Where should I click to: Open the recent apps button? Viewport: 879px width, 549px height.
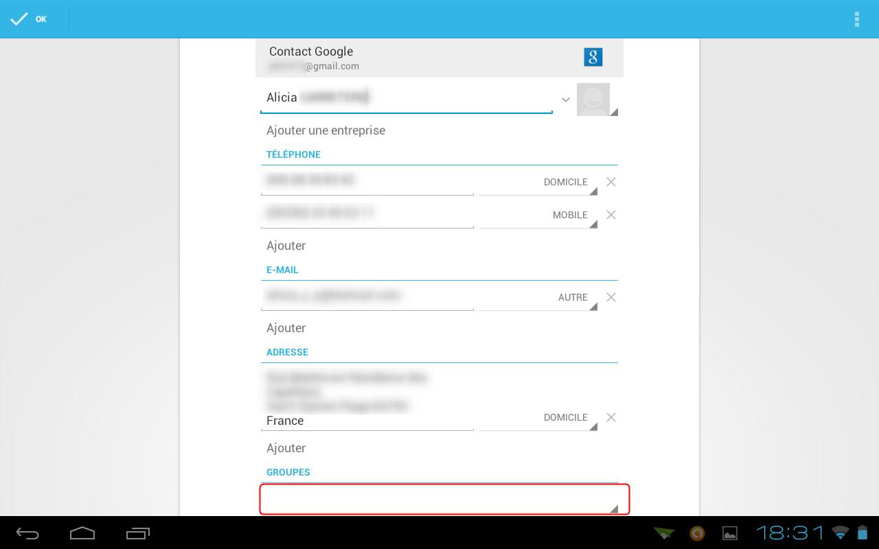tap(138, 533)
